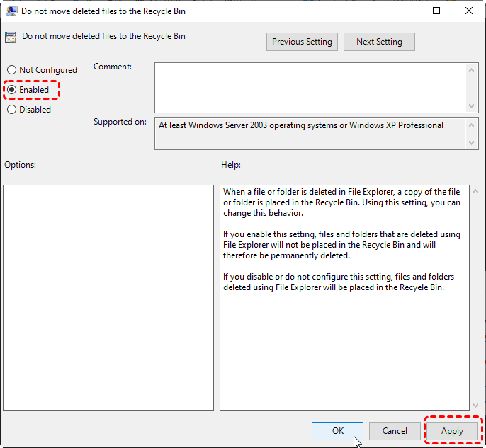Cancel the policy changes

click(x=395, y=430)
